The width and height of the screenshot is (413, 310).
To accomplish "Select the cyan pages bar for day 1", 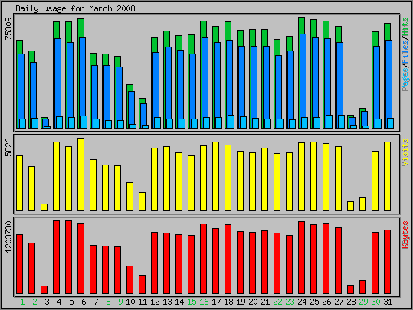I will pos(23,124).
